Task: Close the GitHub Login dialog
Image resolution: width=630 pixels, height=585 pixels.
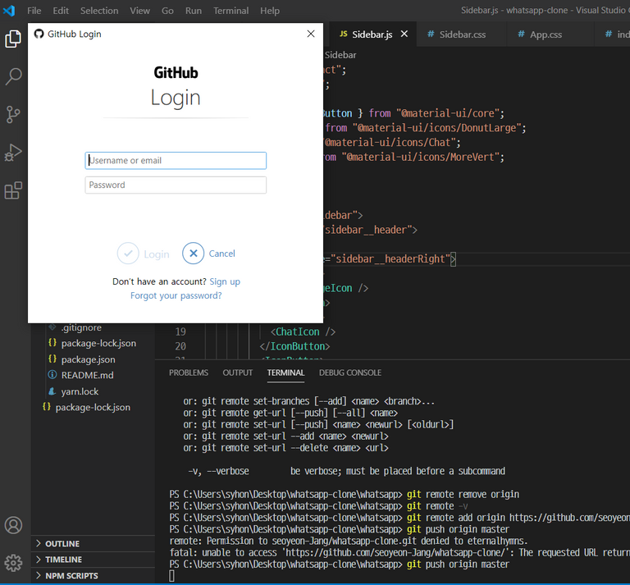Action: pyautogui.click(x=311, y=34)
